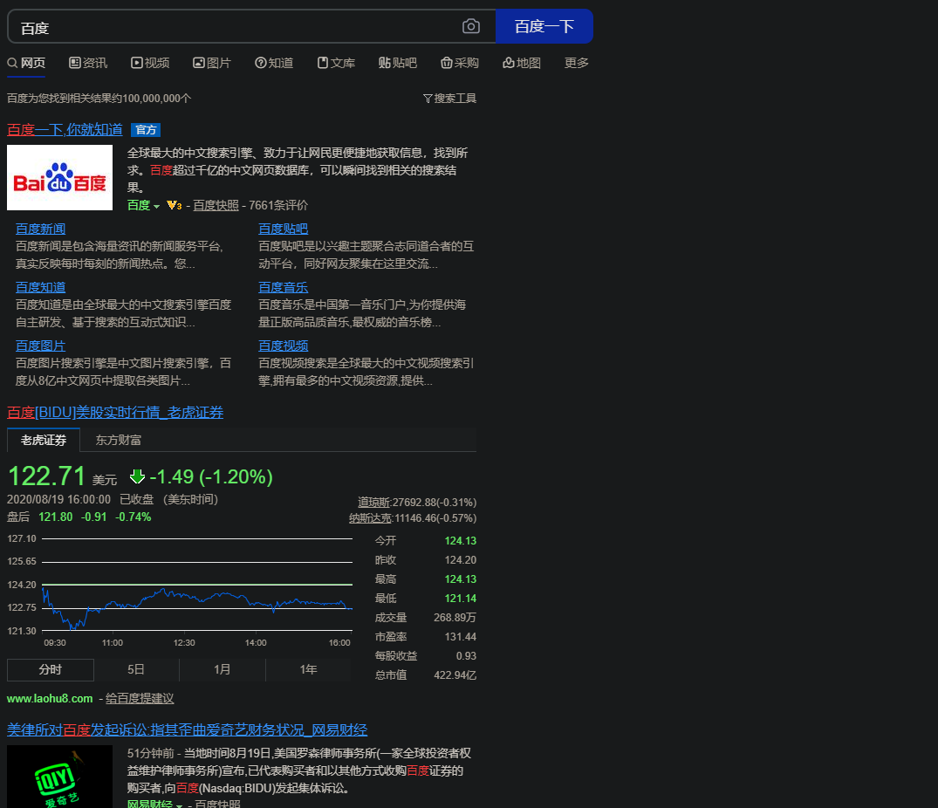938x808 pixels.
Task: Open the 百度音乐 sublink
Action: tap(283, 287)
